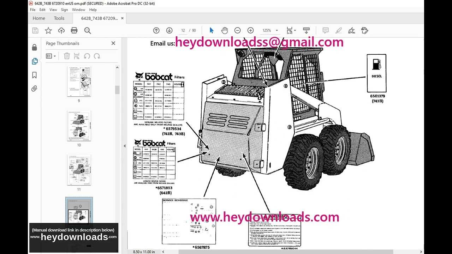
Task: Click the Page Thumbnails panel title
Action: 63,43
